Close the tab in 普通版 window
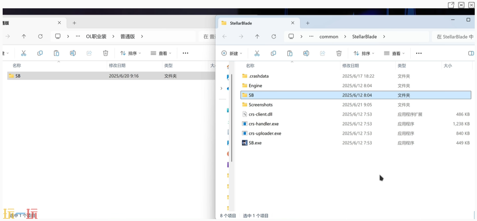The image size is (477, 221). point(59,23)
